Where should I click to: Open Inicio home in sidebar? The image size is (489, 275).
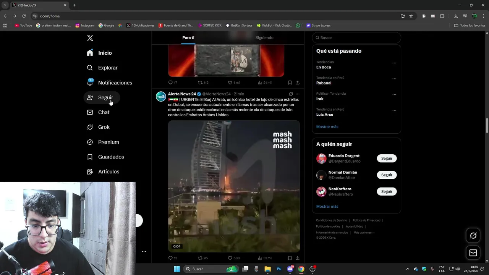100,53
